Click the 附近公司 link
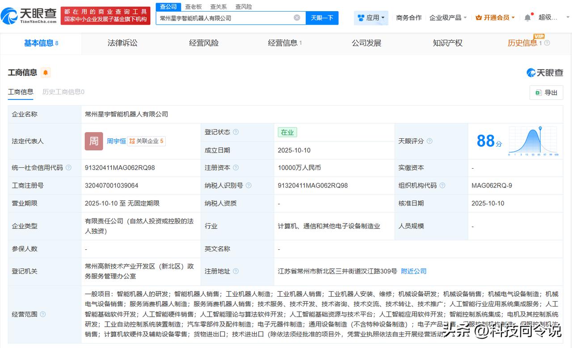 point(413,271)
